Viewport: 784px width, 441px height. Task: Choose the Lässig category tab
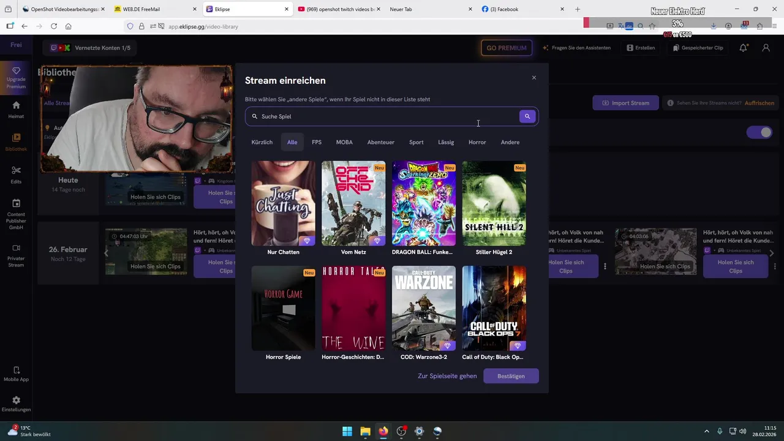446,142
